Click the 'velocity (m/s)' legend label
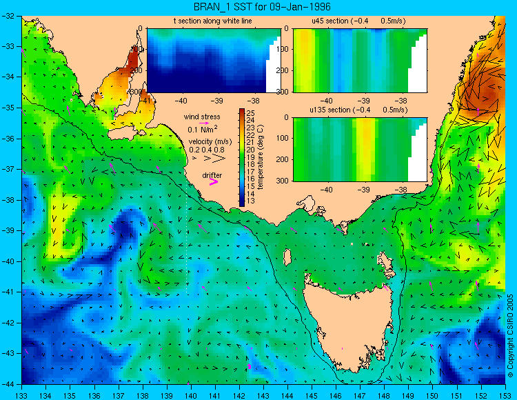The height and width of the screenshot is (400, 517). pyautogui.click(x=210, y=142)
